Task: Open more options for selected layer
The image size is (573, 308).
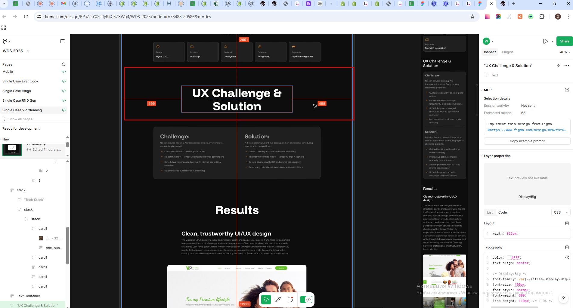Action: (x=567, y=66)
